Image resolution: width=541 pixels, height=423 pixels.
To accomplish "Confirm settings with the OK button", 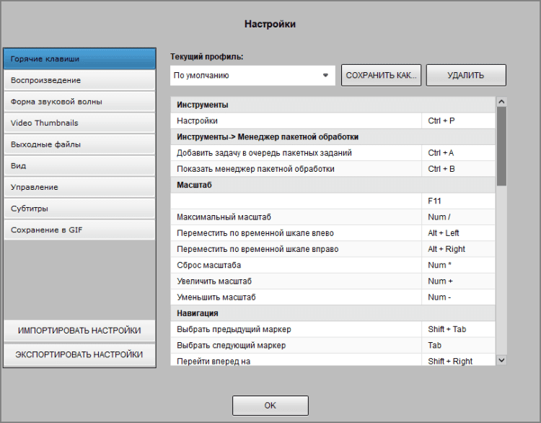I will coord(270,406).
